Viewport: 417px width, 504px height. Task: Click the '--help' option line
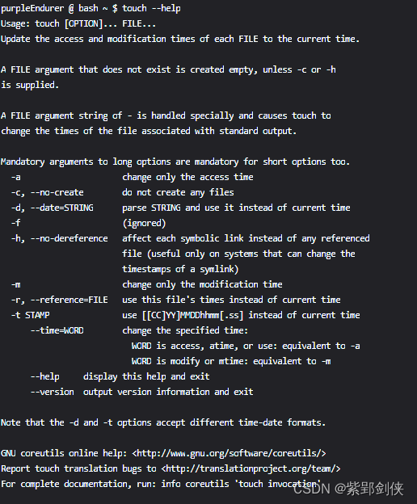(120, 376)
